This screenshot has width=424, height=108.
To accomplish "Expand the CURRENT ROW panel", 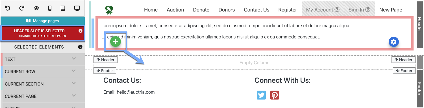I will 42,72.
